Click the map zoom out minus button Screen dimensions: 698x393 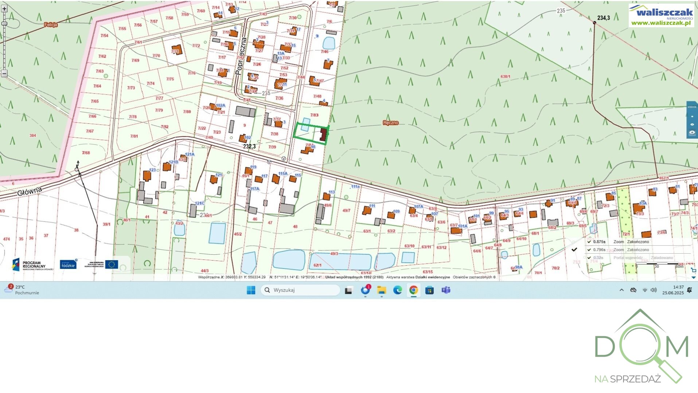[x=4, y=73]
